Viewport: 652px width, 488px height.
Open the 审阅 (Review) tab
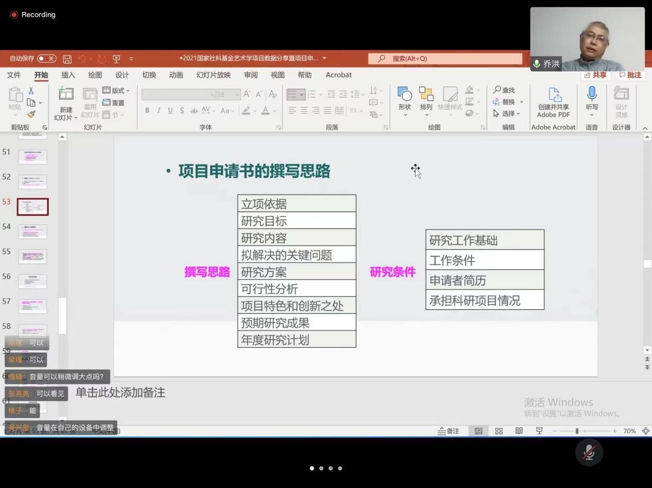(x=251, y=75)
